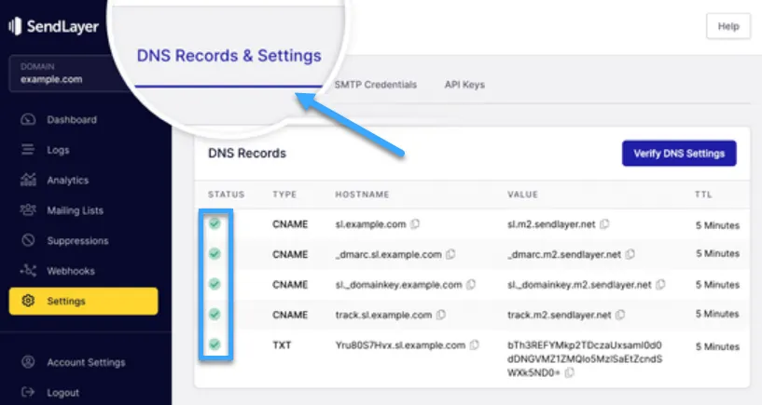762x405 pixels.
Task: Click status check for sl._domainkey row
Action: (x=215, y=284)
